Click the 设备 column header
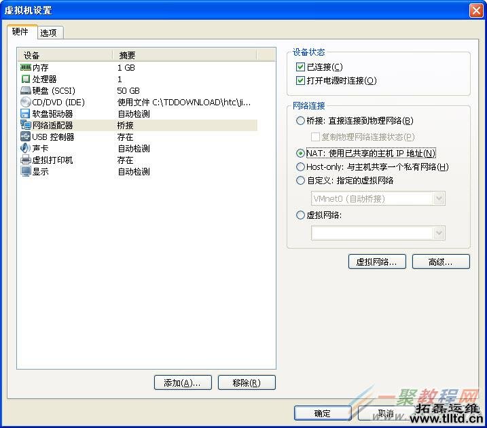487x428 pixels. [65, 55]
